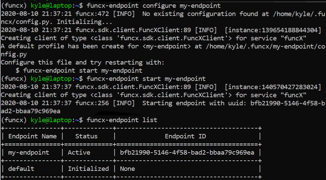The height and width of the screenshot is (180, 326).
Task: Click the 'funcx-endpoint start my-endpoint' command at second prompt
Action: pyautogui.click(x=146, y=79)
